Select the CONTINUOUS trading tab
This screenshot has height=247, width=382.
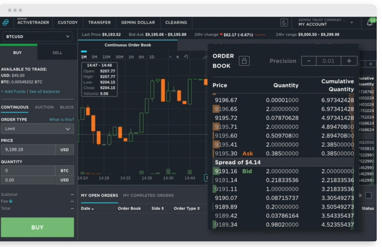pyautogui.click(x=15, y=107)
